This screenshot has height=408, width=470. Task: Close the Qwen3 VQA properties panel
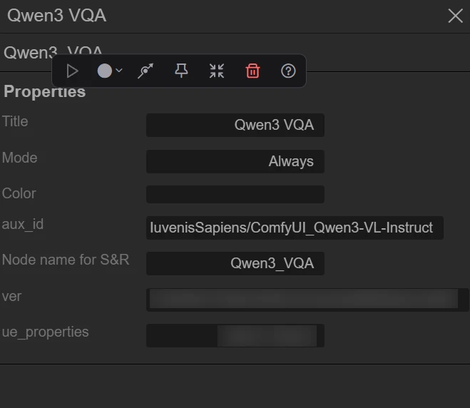click(x=455, y=16)
